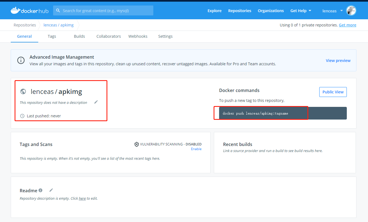Open Organizations from the navigation bar

[271, 11]
